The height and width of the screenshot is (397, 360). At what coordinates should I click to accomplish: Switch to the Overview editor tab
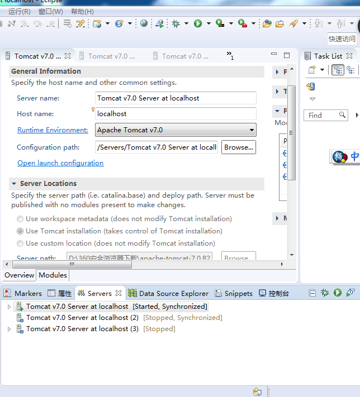click(19, 275)
